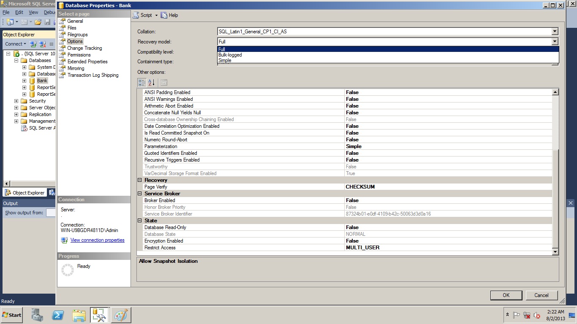Switch property grid to Categorized view
Viewport: 577px width, 324px height.
pyautogui.click(x=142, y=82)
